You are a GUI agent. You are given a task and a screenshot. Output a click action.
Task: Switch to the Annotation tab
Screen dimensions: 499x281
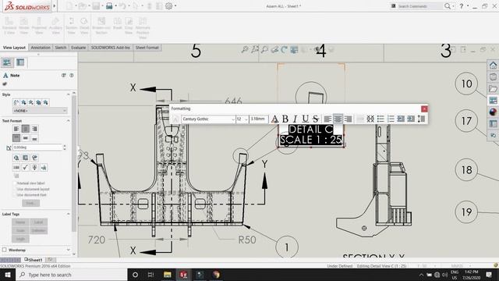[x=41, y=48]
